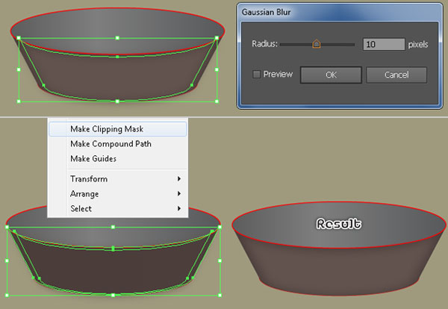Click the Gaussian Blur title bar
The width and height of the screenshot is (448, 309).
click(340, 12)
